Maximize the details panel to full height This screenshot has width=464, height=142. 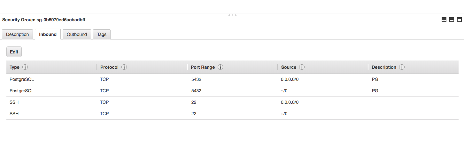[x=460, y=19]
